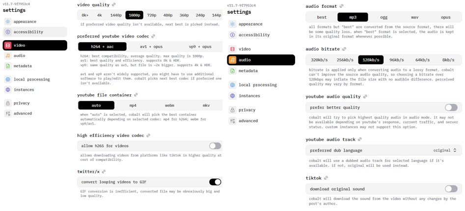Choose 320kb/s audio bitrate
Viewport: 465px width, 211px height.
click(319, 60)
